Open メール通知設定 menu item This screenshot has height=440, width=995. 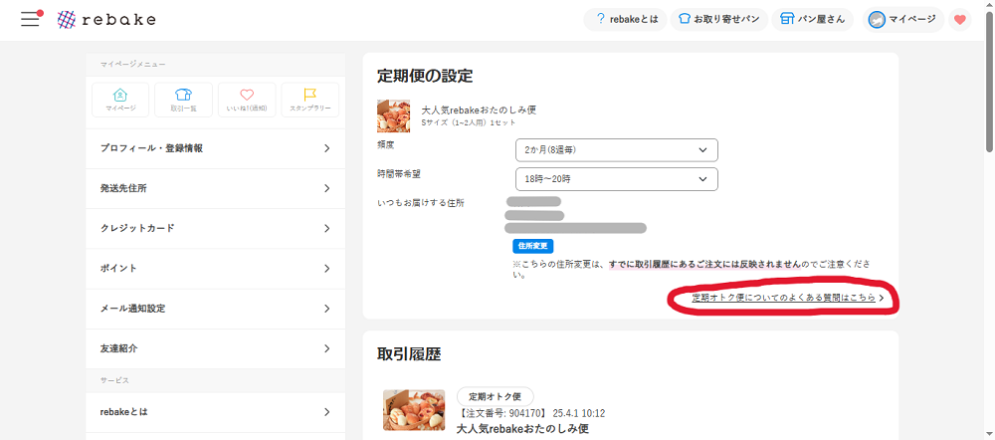click(x=216, y=309)
